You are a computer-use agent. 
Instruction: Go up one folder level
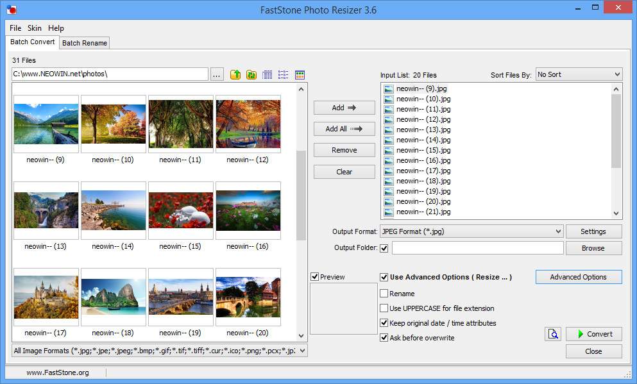click(235, 74)
